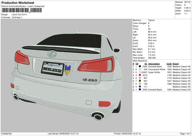Click the car's small left tail light
Image resolution: width=192 pixels, height=136 pixels.
click(x=22, y=58)
